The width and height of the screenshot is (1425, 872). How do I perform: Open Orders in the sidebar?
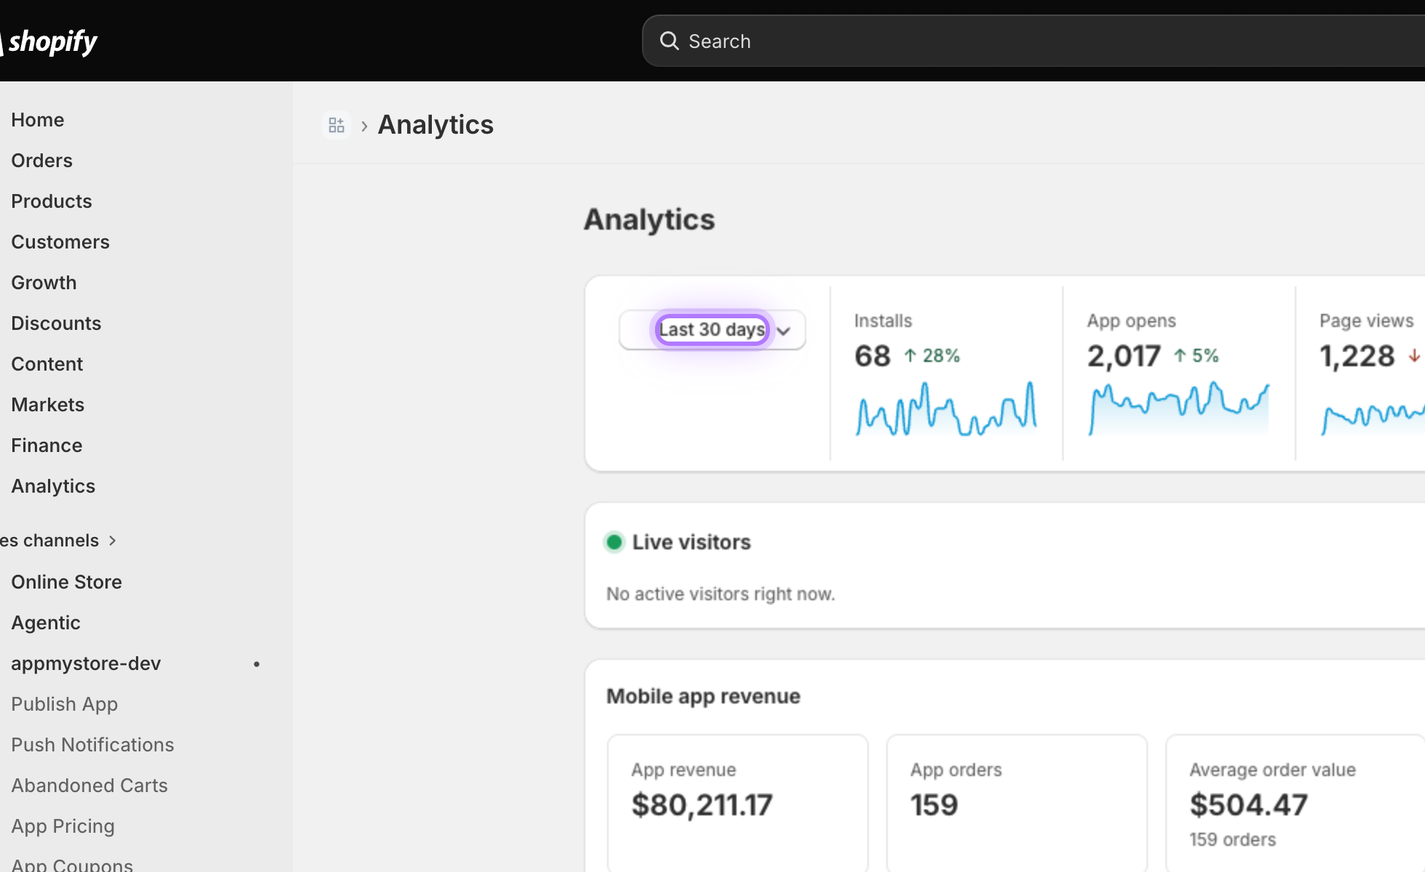(42, 161)
